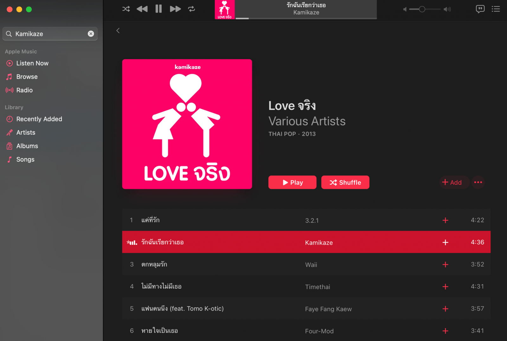
Task: Open the lyrics panel
Action: coord(480,9)
